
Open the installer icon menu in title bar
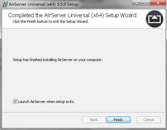pos(5,4)
